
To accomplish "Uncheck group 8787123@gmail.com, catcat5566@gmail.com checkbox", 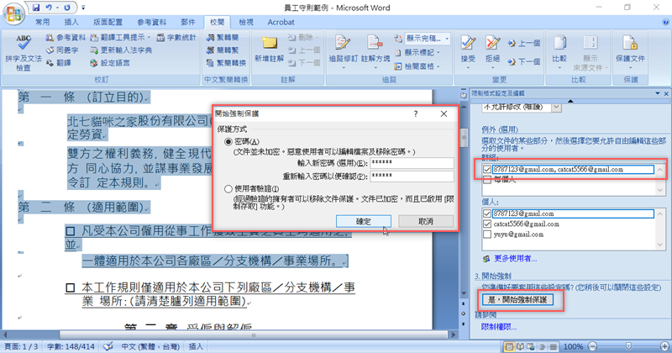I will coord(487,170).
